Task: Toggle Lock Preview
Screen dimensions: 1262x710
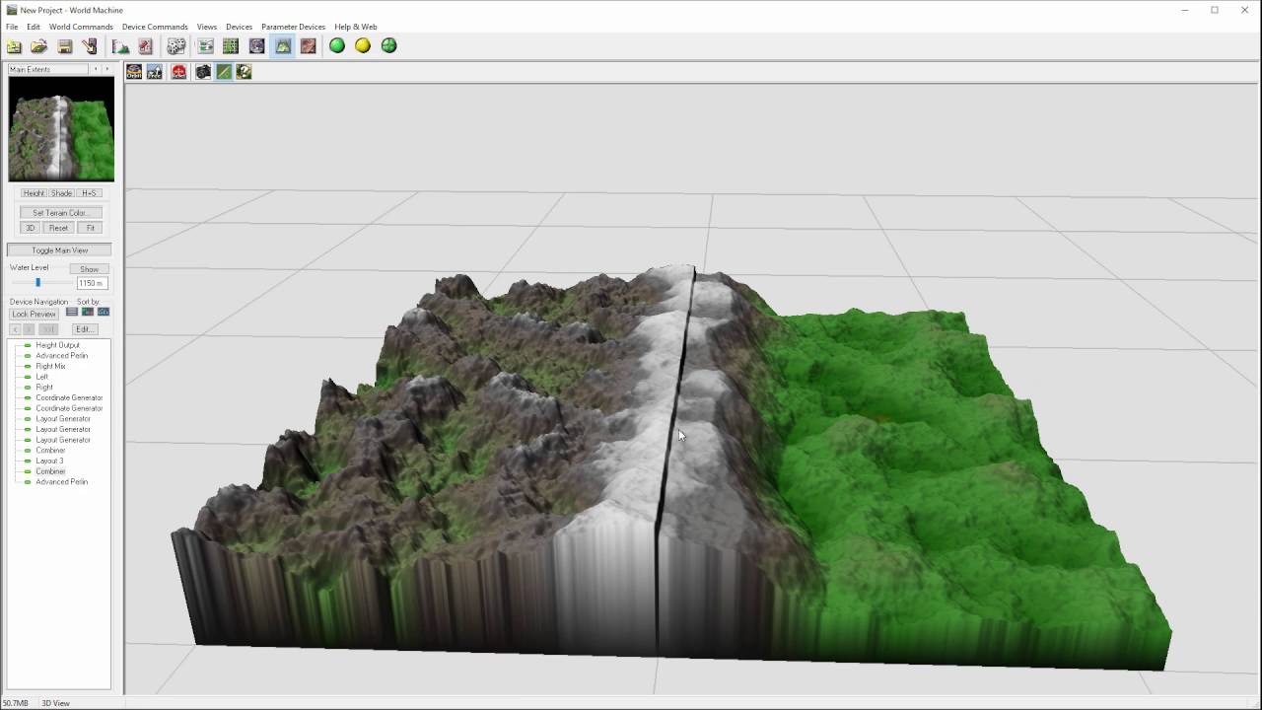Action: (34, 314)
